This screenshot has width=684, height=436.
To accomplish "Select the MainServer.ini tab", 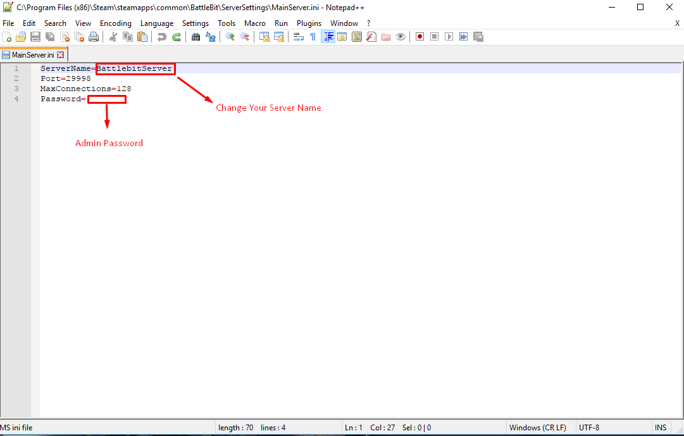I will [33, 55].
